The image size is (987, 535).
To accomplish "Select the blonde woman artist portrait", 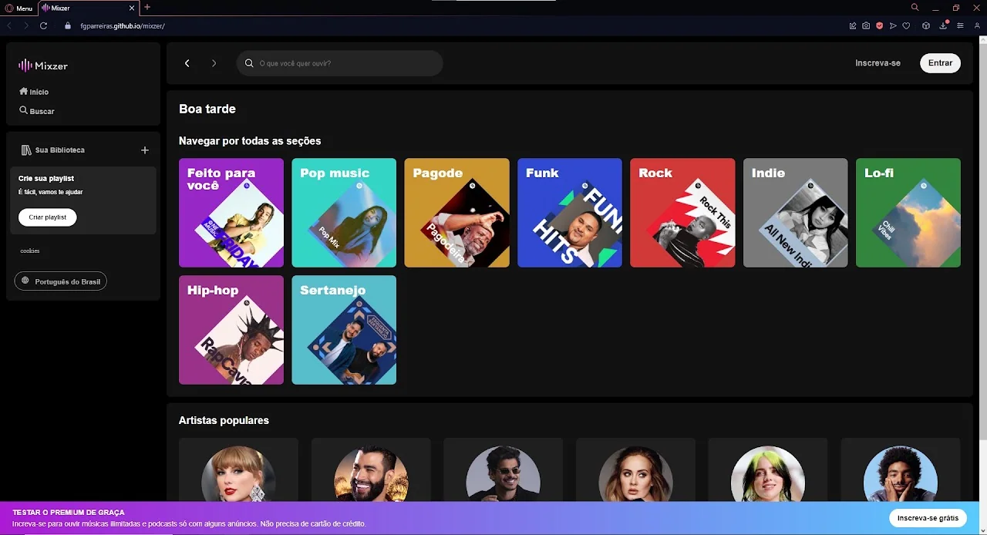I will 238,474.
